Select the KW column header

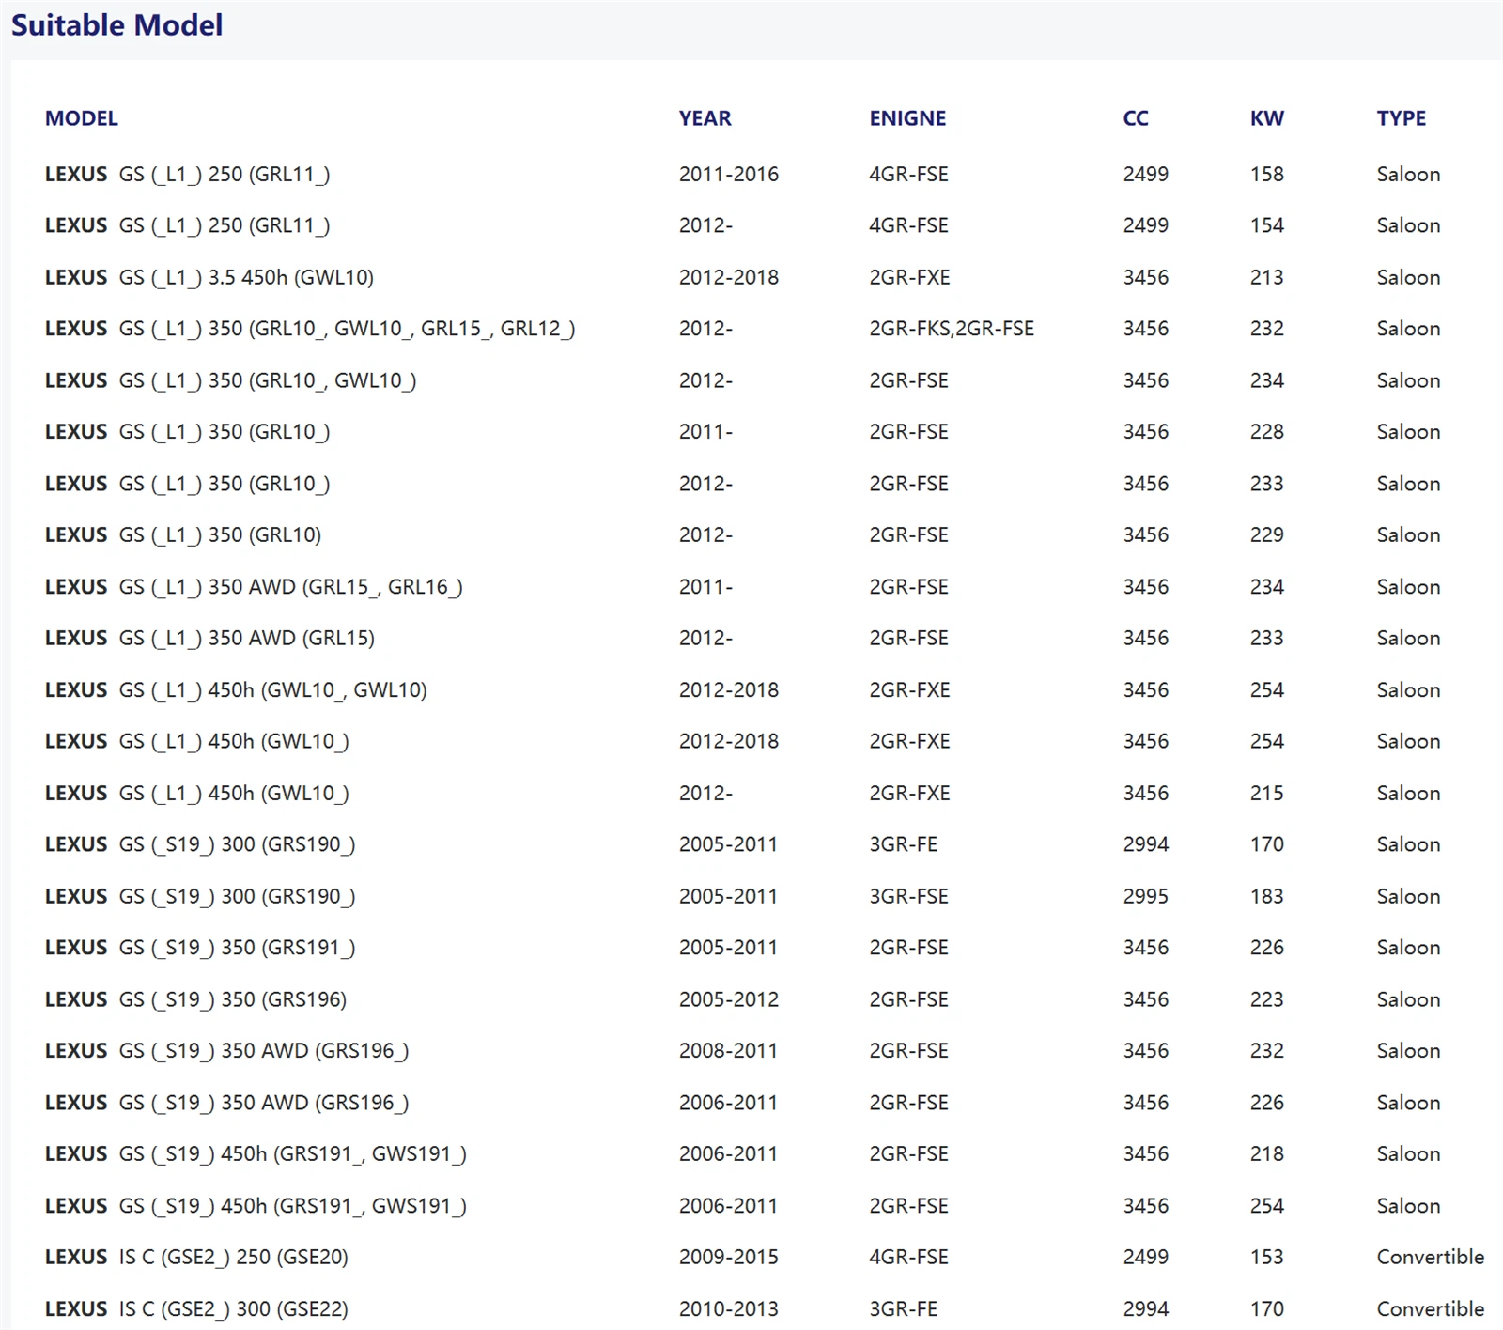coord(1266,118)
